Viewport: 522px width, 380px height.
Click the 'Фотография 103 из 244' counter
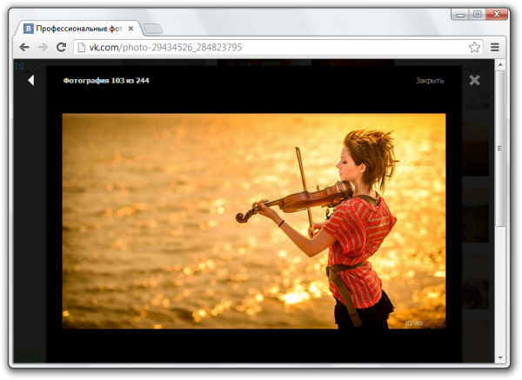[x=106, y=81]
